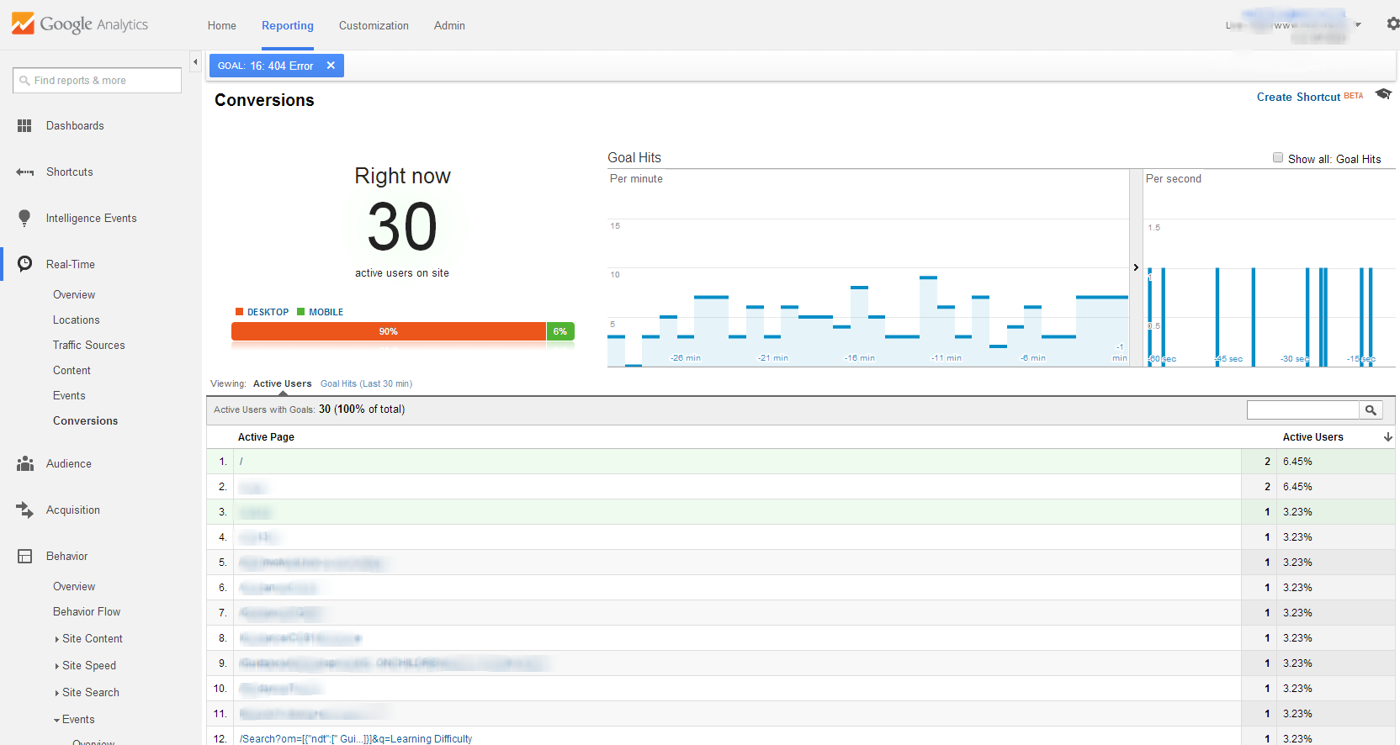This screenshot has width=1400, height=745.
Task: Click the Intelligence Events lightbulb icon
Action: click(x=24, y=219)
